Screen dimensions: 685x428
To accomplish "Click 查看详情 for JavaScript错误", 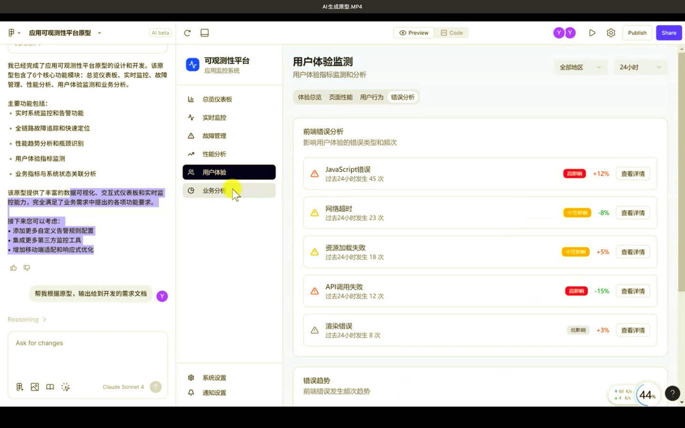I will pos(633,174).
